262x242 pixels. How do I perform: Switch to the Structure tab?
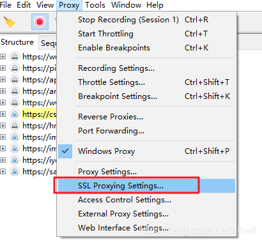point(17,42)
